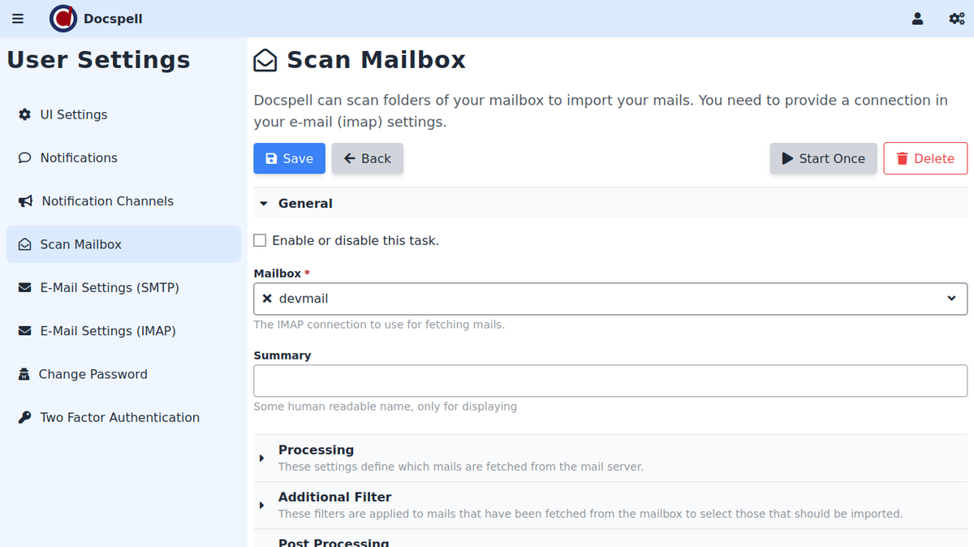The width and height of the screenshot is (974, 547).
Task: Enable or disable this task checkbox
Action: [x=260, y=240]
